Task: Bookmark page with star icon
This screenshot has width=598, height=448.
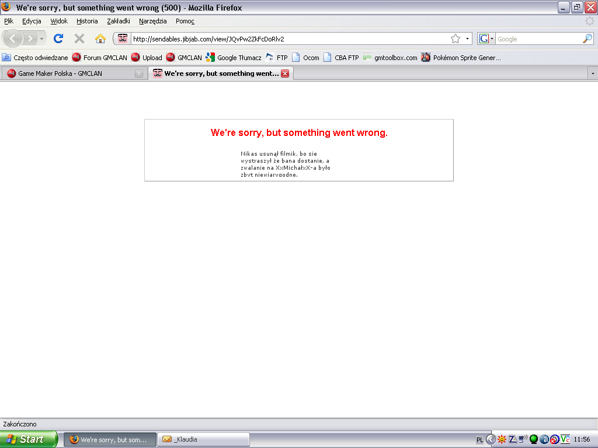Action: click(456, 38)
